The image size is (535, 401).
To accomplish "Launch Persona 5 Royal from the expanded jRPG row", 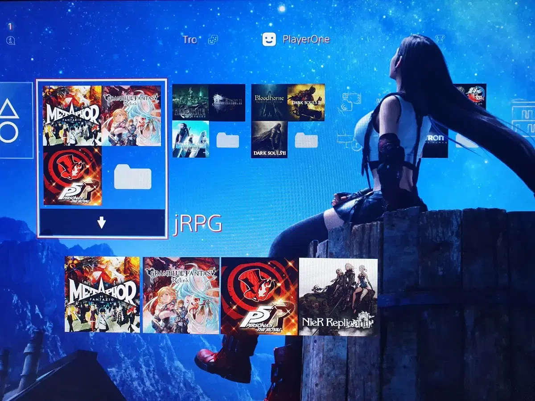I will (259, 296).
